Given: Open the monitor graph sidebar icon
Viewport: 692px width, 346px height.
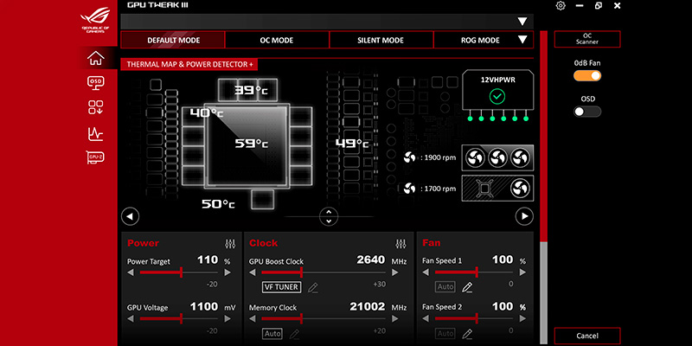Looking at the screenshot, I should tap(96, 134).
